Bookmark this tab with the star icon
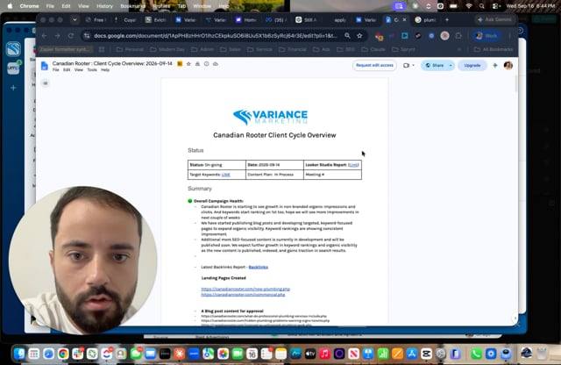Viewport: 561px width, 365px height. (x=359, y=36)
